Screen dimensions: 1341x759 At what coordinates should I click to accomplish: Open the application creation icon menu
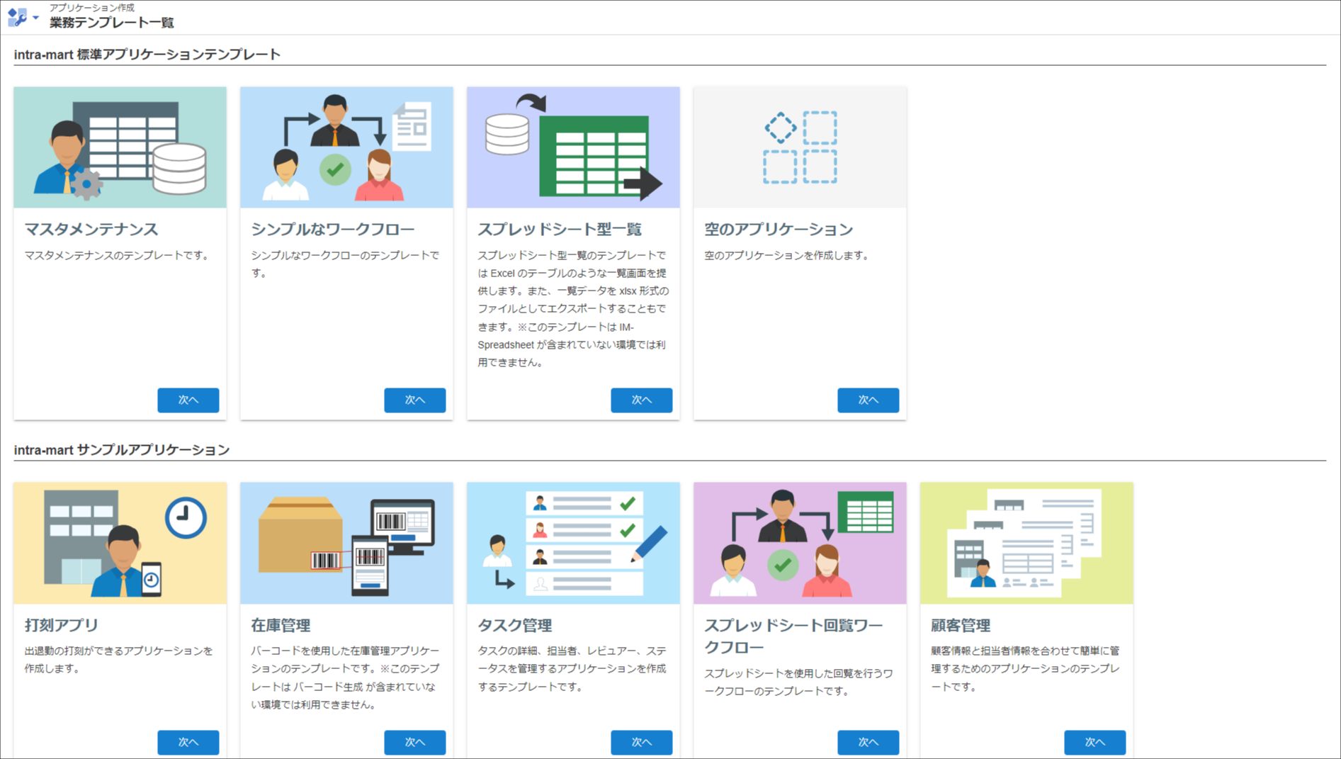point(18,17)
